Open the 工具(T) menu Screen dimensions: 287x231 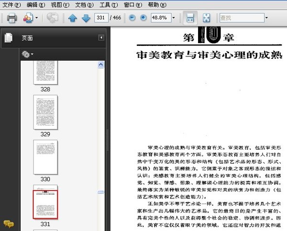(x=109, y=5)
